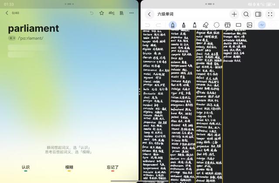The width and height of the screenshot is (279, 183).
Task: Select the 模糊 answer option
Action: click(x=69, y=167)
